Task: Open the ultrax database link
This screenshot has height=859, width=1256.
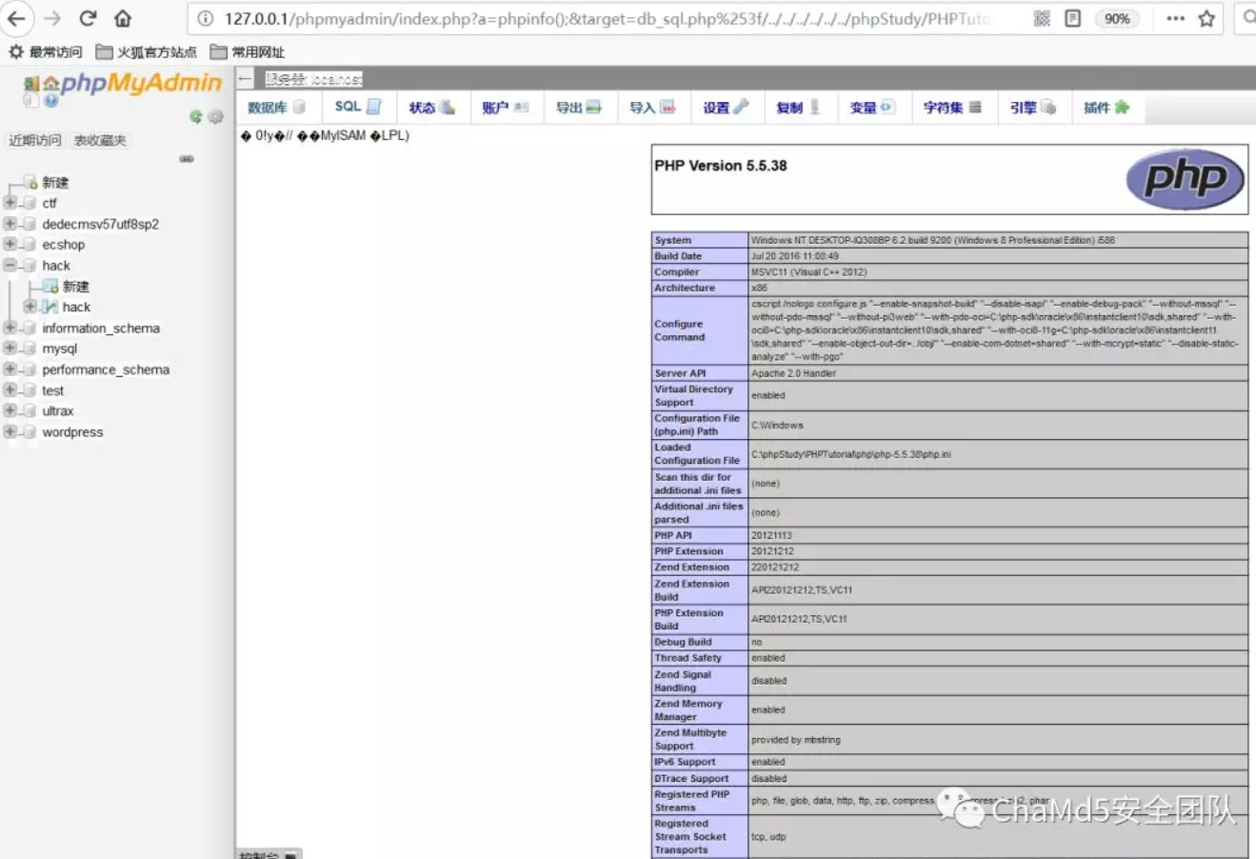Action: point(57,411)
